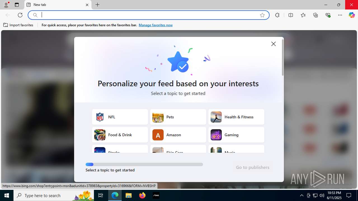Click the Amazon orange A icon
This screenshot has height=201, width=358.
coord(158,135)
